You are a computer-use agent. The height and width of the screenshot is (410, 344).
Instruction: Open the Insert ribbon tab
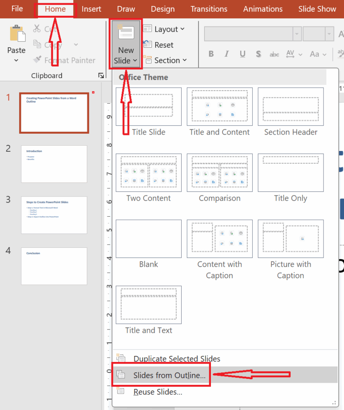click(91, 9)
